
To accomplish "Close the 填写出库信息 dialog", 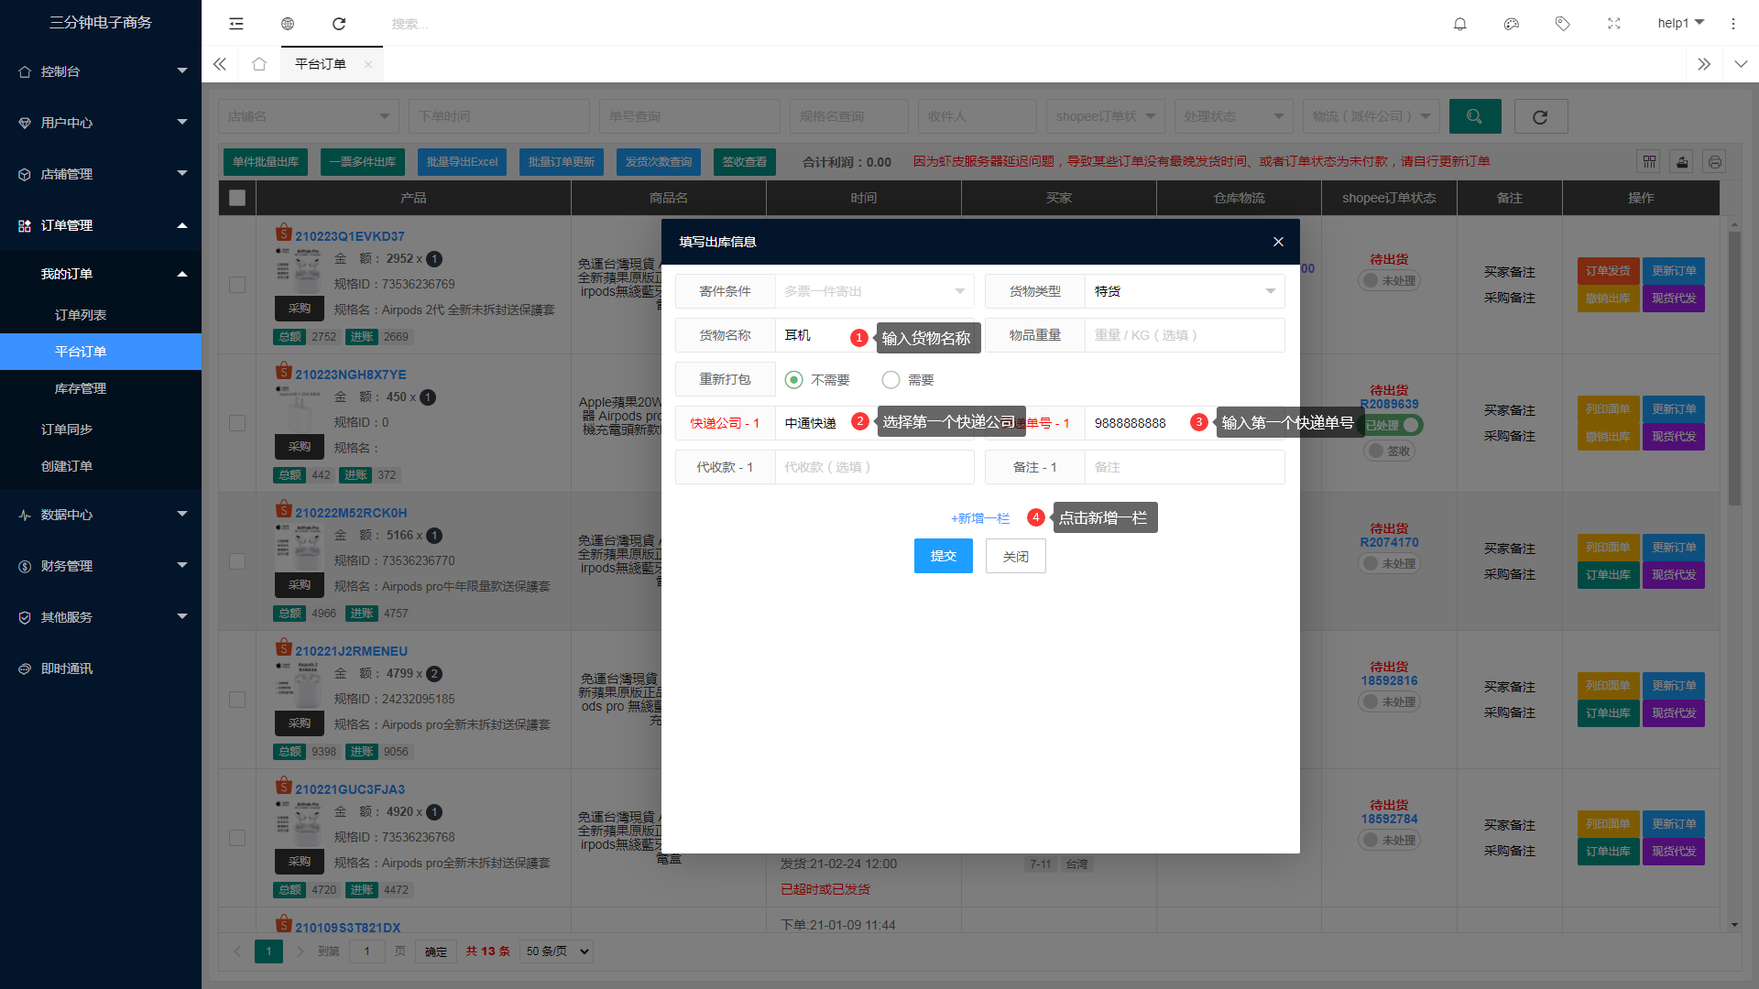I will 1278,242.
